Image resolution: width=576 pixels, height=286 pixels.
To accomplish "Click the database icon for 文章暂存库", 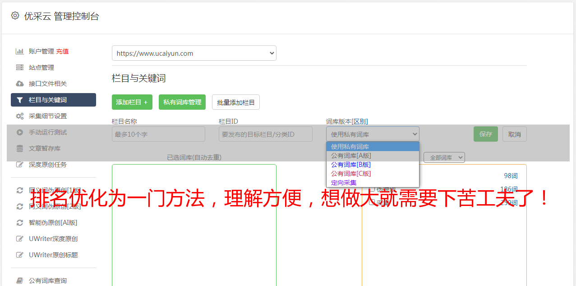I will tap(20, 148).
